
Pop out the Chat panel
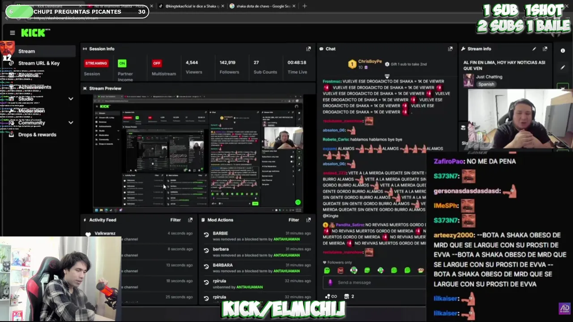pyautogui.click(x=450, y=49)
